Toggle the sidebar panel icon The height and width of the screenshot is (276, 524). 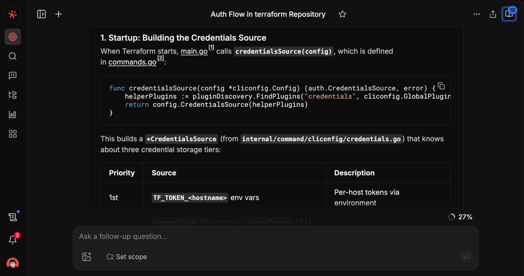[41, 14]
